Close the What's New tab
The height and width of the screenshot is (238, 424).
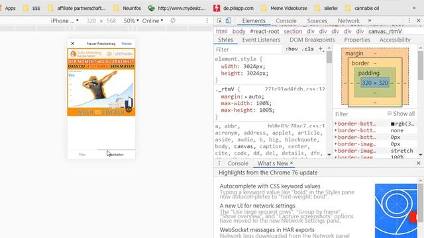(291, 163)
